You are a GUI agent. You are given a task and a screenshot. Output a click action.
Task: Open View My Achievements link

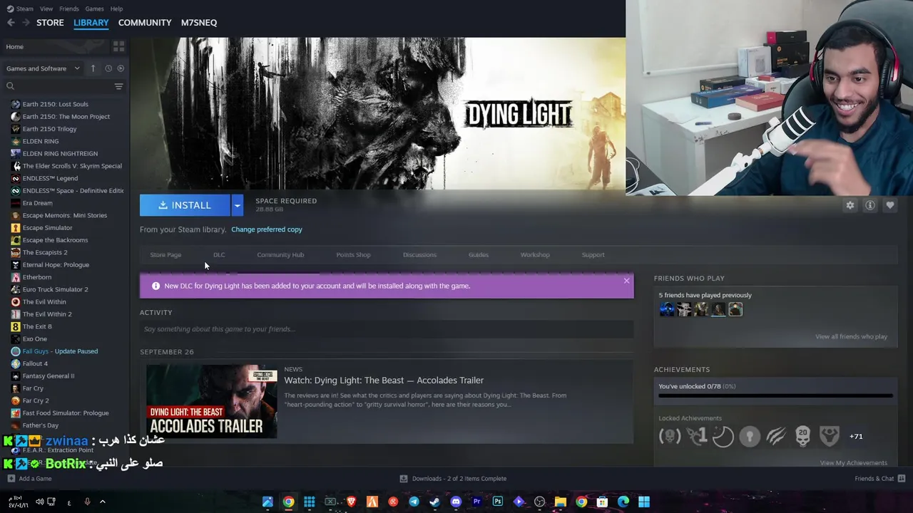[x=853, y=462]
